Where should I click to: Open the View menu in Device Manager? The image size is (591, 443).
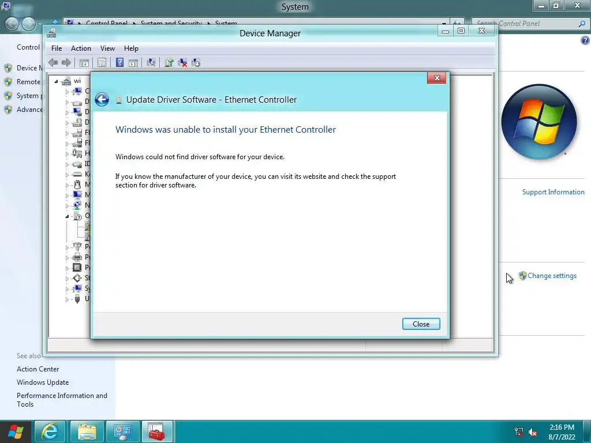[x=107, y=48]
